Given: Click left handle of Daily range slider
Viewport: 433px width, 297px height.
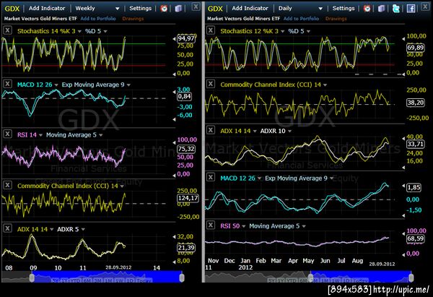Looking at the screenshot, I should pyautogui.click(x=310, y=277).
